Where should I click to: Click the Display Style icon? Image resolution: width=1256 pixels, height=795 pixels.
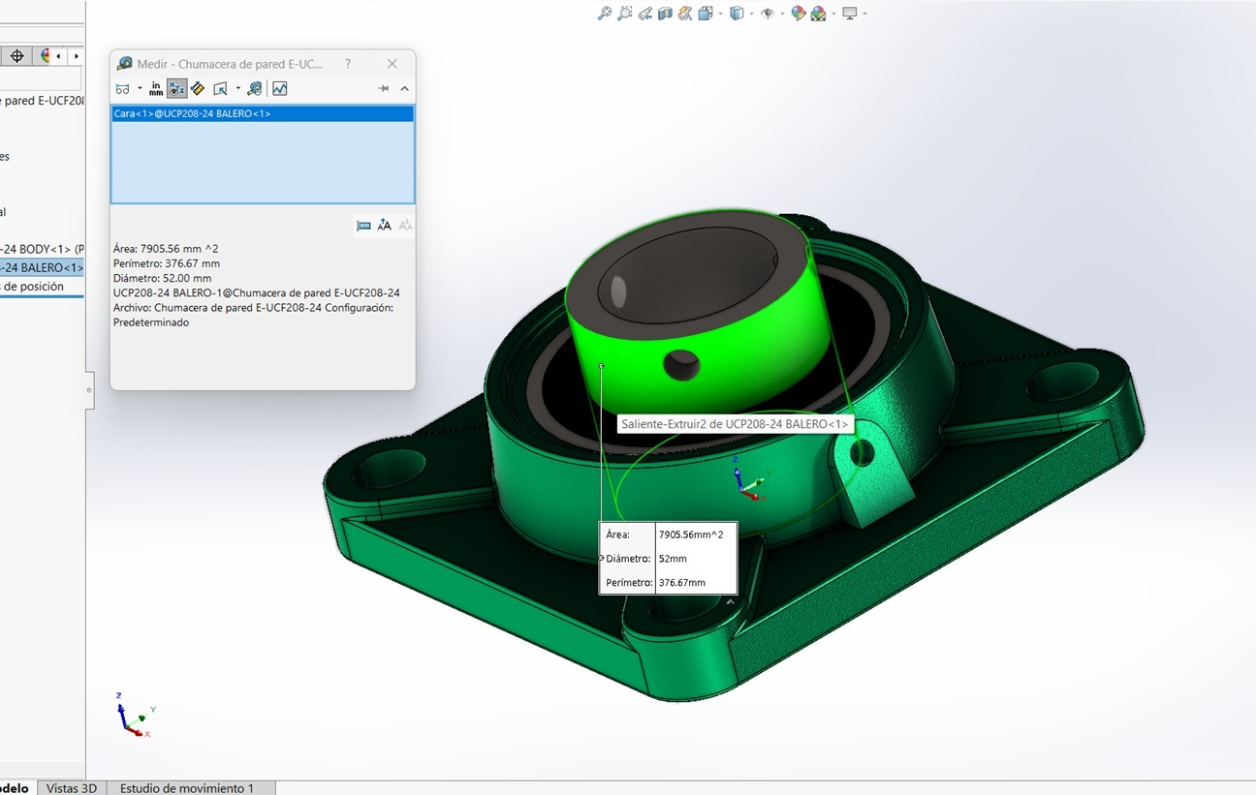click(737, 14)
